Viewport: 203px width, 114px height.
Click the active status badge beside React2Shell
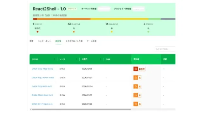[72, 9]
